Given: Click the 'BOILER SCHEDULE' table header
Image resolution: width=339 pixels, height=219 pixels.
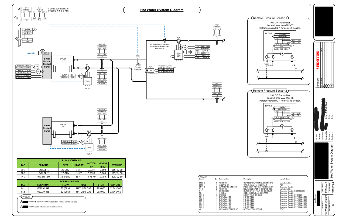Looking at the screenshot, I should 70,181.
